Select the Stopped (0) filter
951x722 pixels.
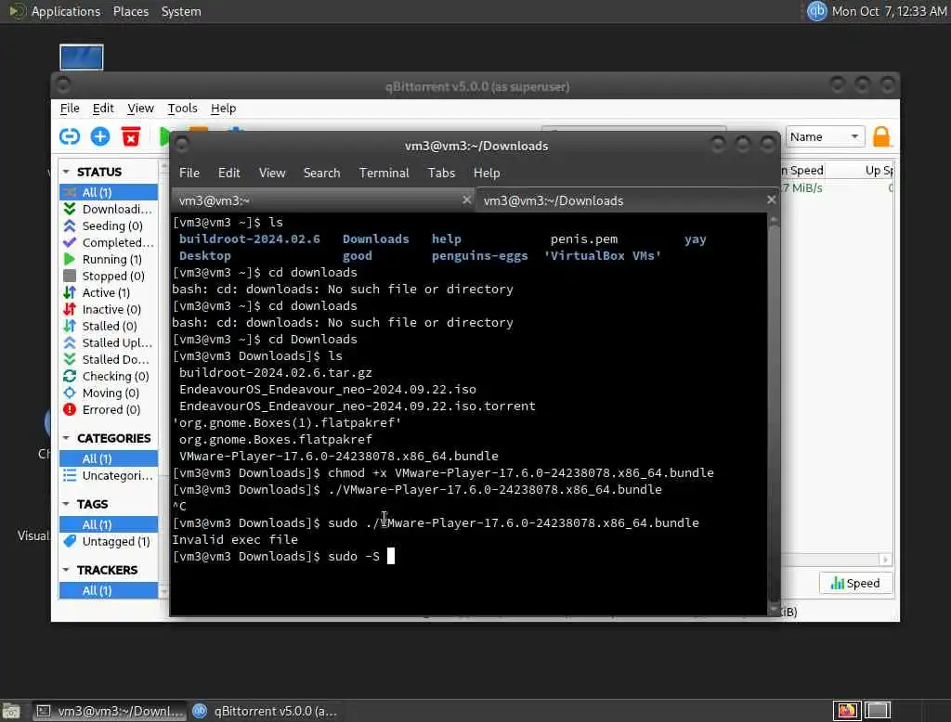point(109,276)
